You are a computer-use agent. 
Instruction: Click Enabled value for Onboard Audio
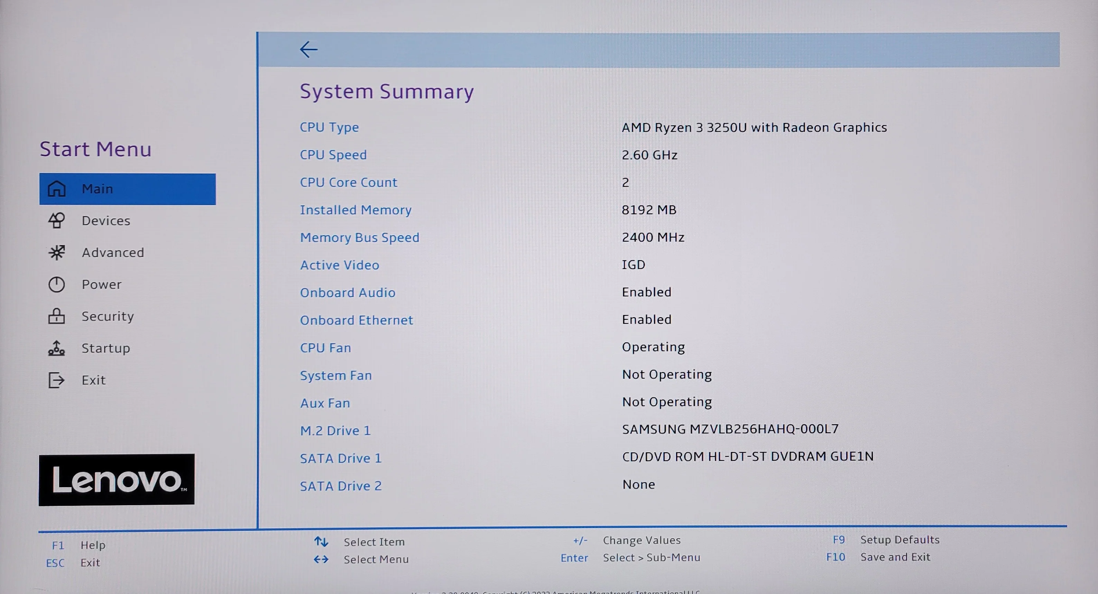pyautogui.click(x=647, y=292)
